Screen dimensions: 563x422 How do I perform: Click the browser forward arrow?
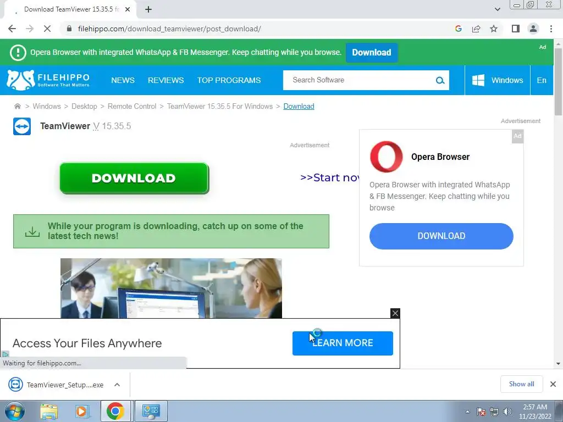[30, 29]
